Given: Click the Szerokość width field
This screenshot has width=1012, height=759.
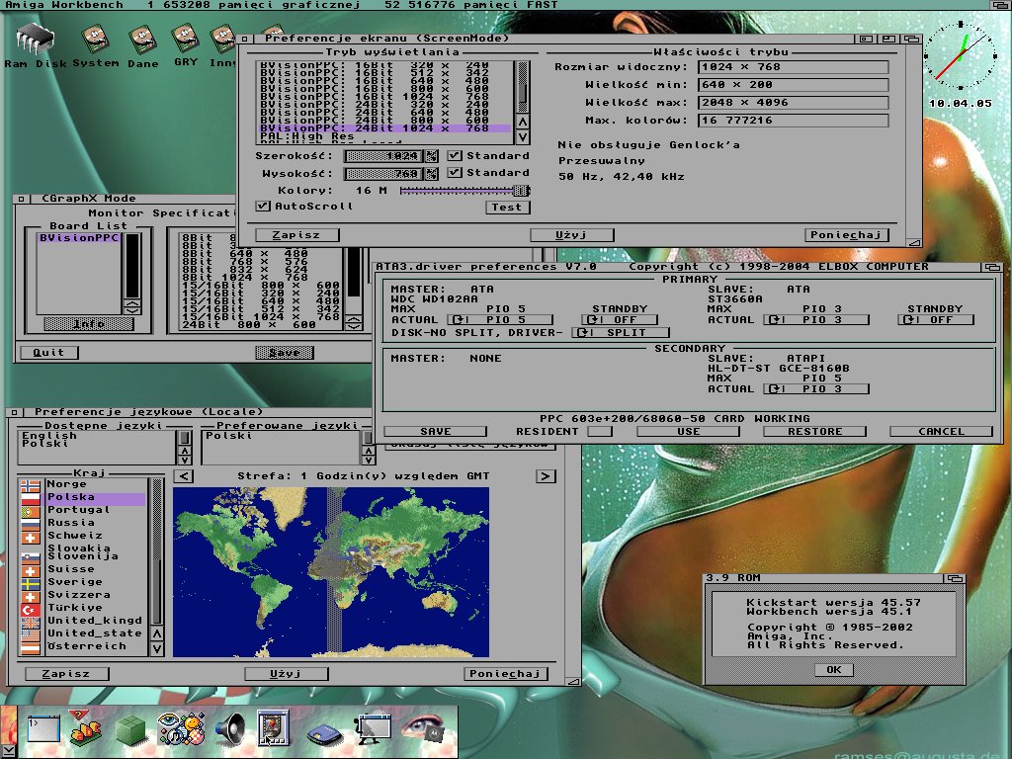Looking at the screenshot, I should click(384, 156).
